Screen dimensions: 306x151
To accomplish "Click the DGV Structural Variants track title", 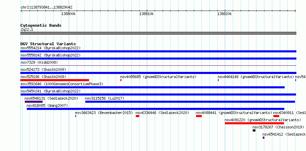I will [48, 44].
